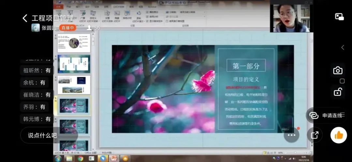The image size is (352, 162).
Task: Collapse the right side panel chevron
Action: (x=343, y=47)
